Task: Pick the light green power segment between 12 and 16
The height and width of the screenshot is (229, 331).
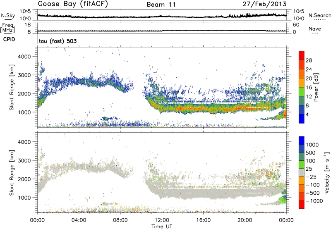Action: [x=302, y=92]
